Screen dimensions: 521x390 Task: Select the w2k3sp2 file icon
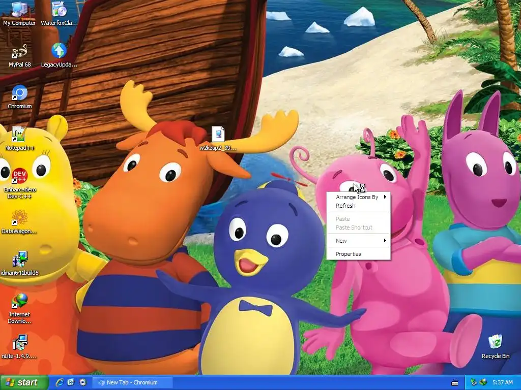click(x=218, y=139)
